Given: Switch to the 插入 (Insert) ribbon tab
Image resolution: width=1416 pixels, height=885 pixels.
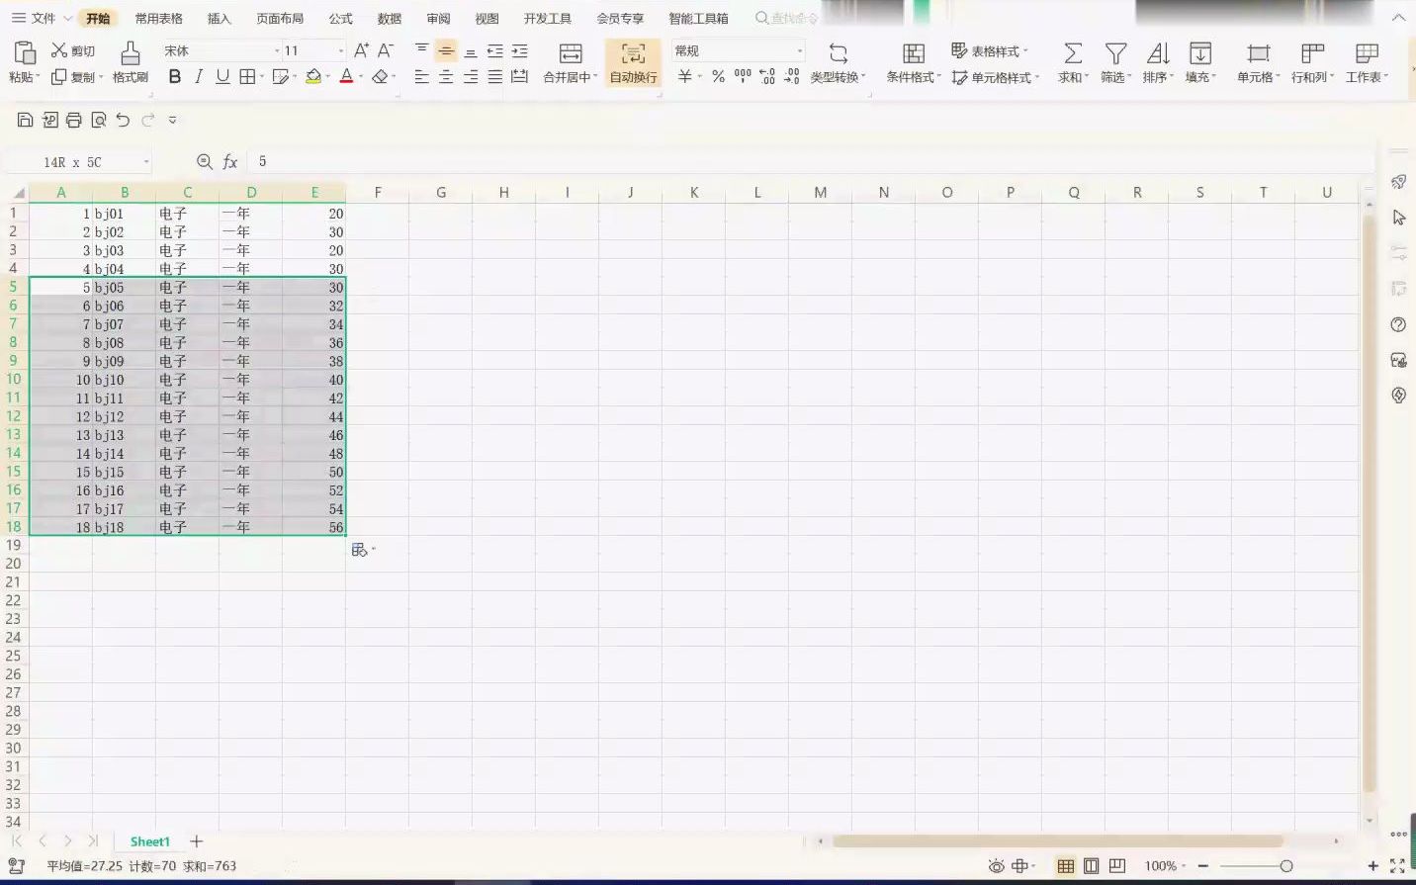Looking at the screenshot, I should [x=219, y=18].
